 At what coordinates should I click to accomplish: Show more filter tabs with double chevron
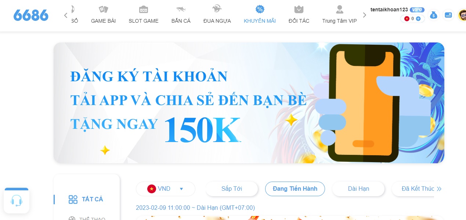pyautogui.click(x=439, y=189)
